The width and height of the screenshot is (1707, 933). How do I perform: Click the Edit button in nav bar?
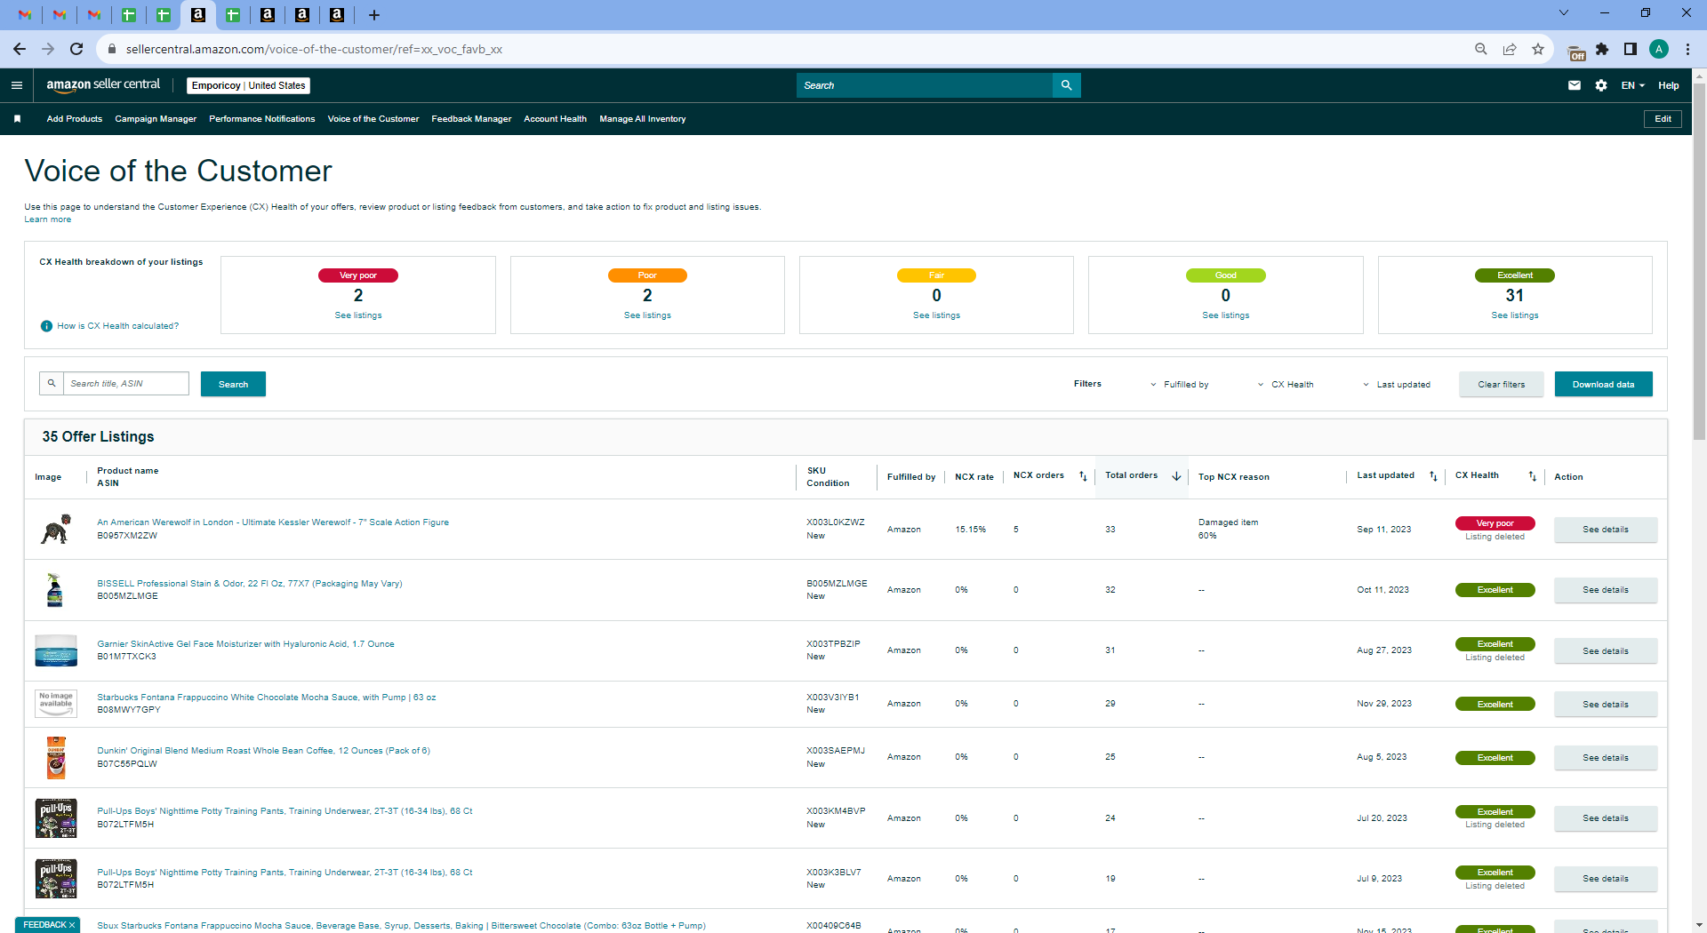(x=1663, y=119)
